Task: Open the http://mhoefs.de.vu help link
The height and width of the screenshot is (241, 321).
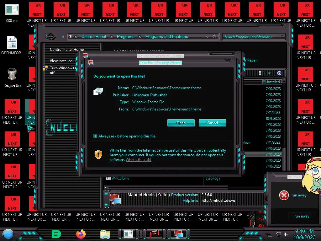Action: pos(218,201)
